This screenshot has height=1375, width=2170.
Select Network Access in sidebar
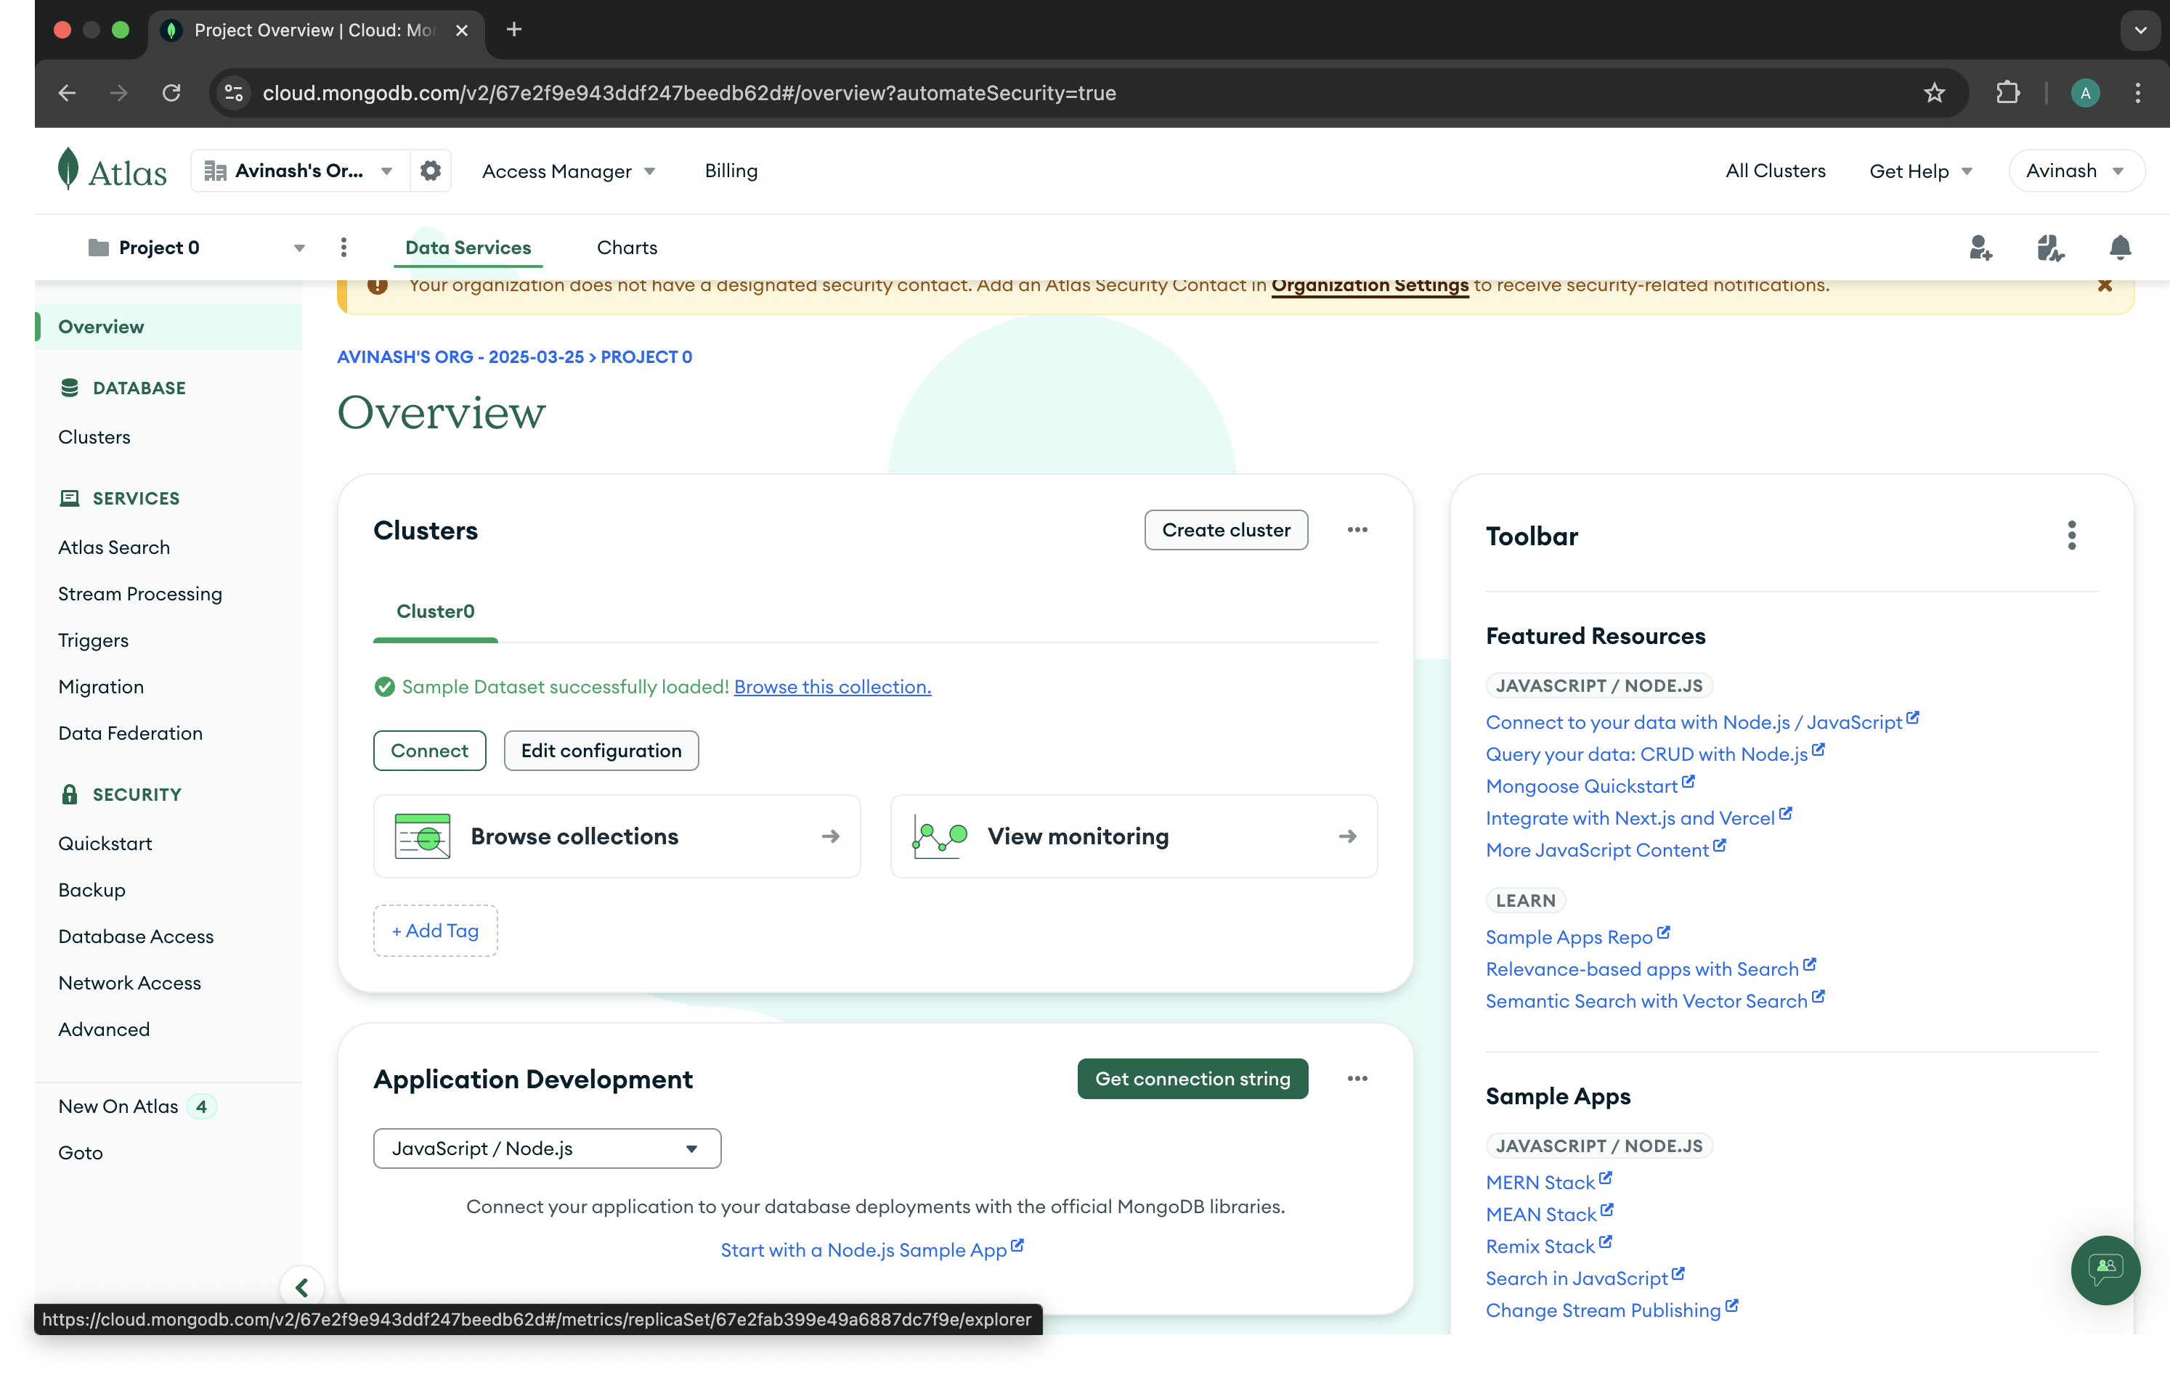click(130, 982)
